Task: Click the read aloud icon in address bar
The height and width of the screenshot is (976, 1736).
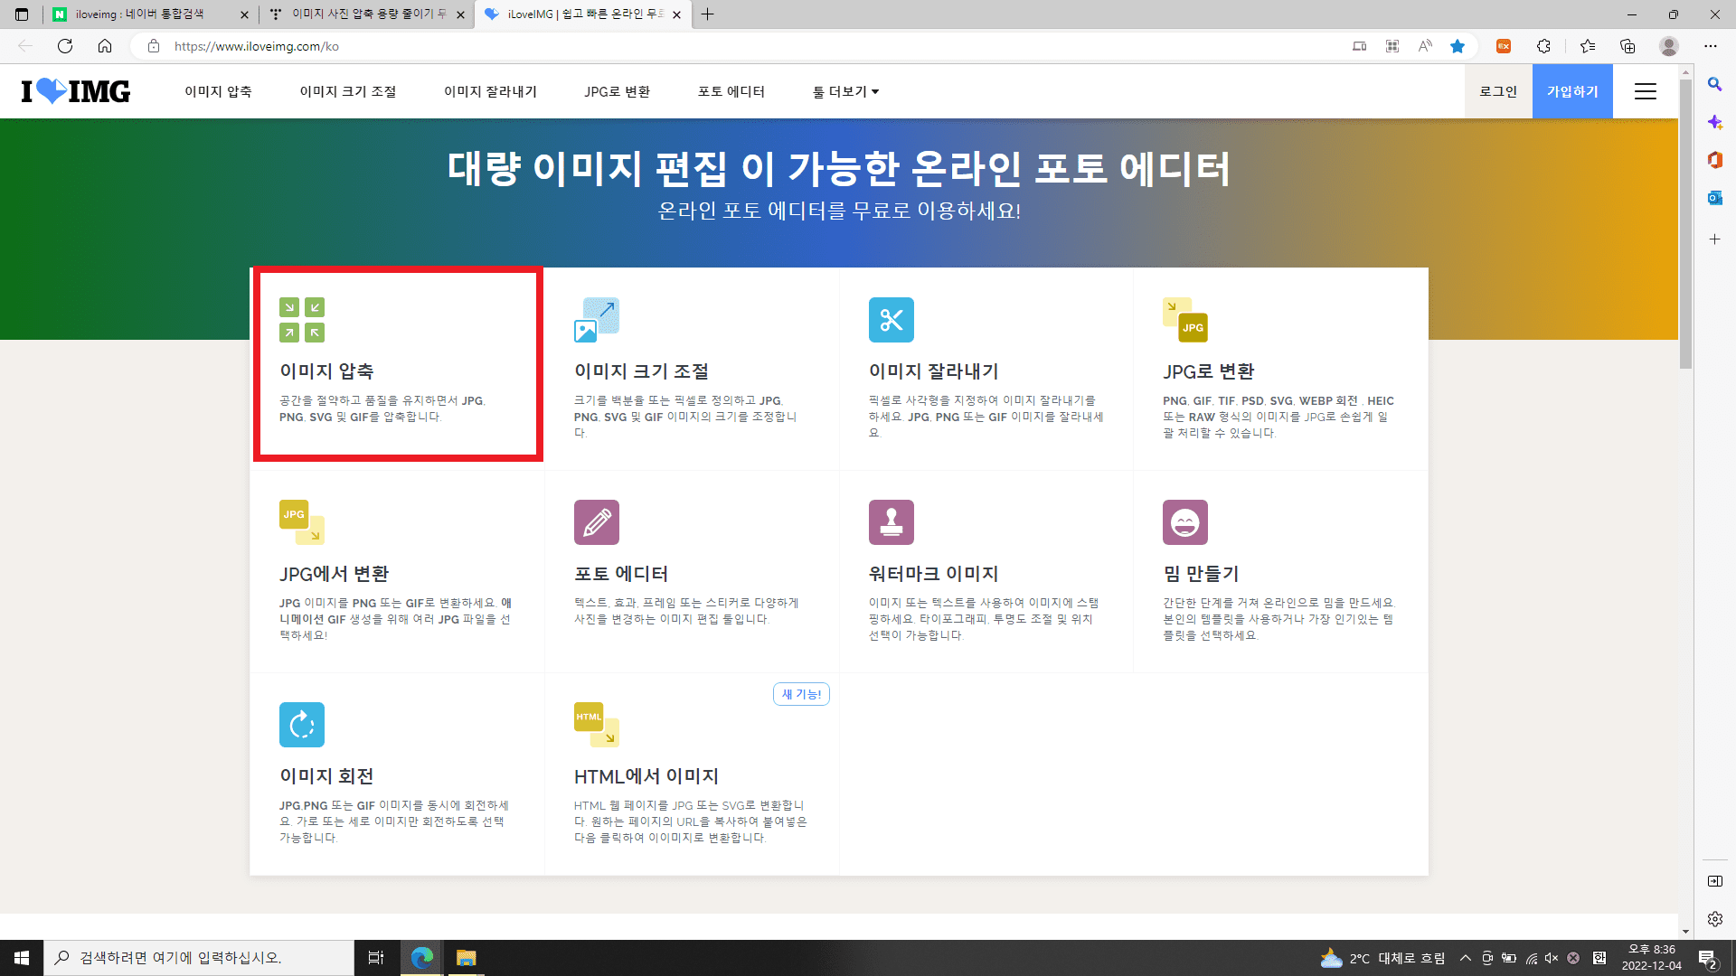Action: (x=1425, y=46)
